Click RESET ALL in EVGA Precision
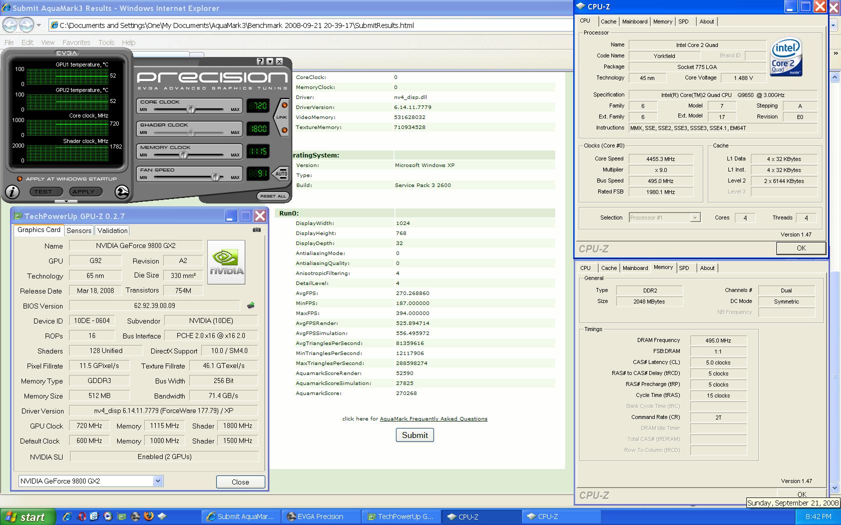Image resolution: width=841 pixels, height=525 pixels. click(273, 196)
